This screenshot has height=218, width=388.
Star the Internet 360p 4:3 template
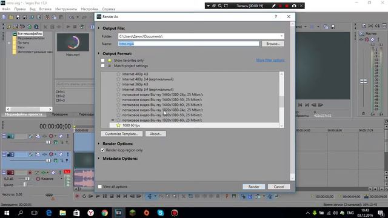(118, 84)
